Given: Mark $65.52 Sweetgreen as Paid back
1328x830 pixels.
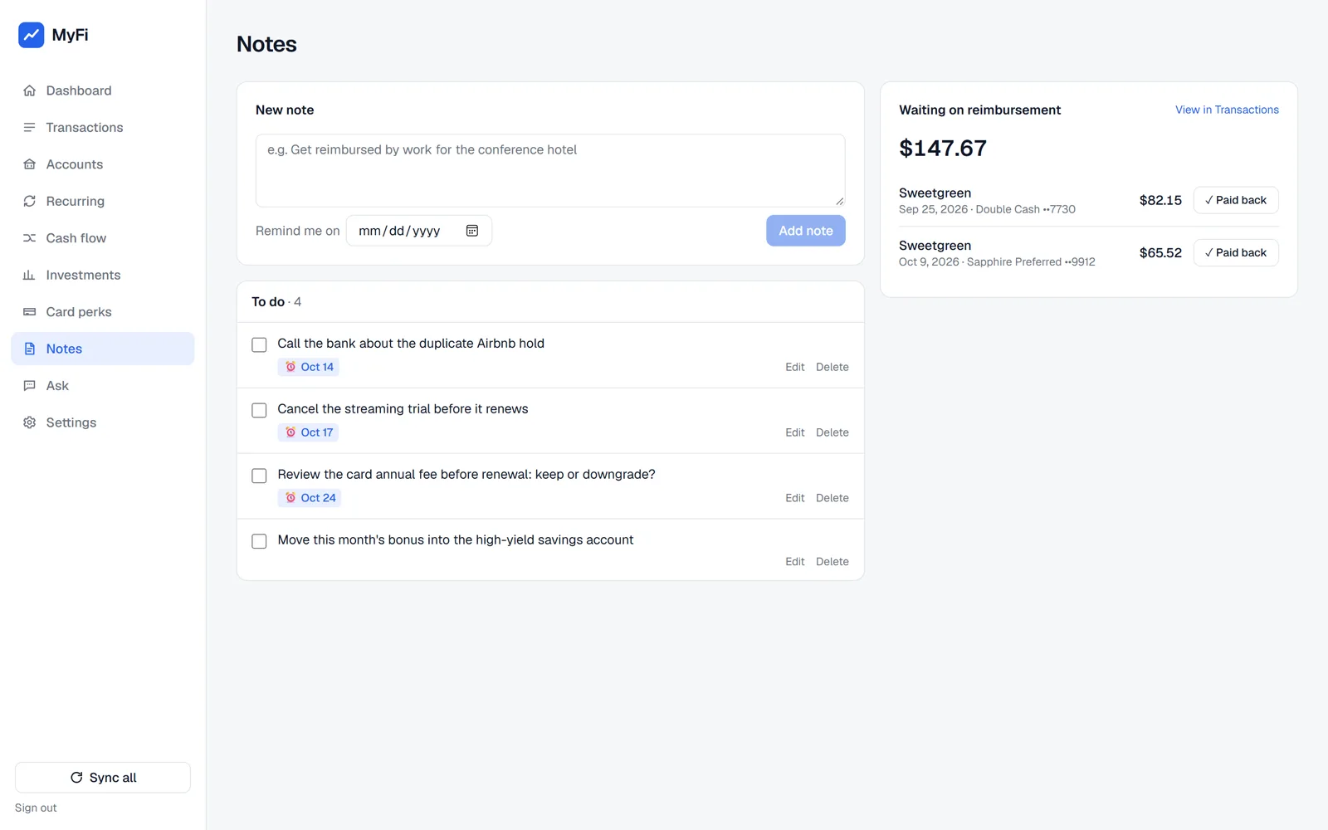Looking at the screenshot, I should (1236, 252).
